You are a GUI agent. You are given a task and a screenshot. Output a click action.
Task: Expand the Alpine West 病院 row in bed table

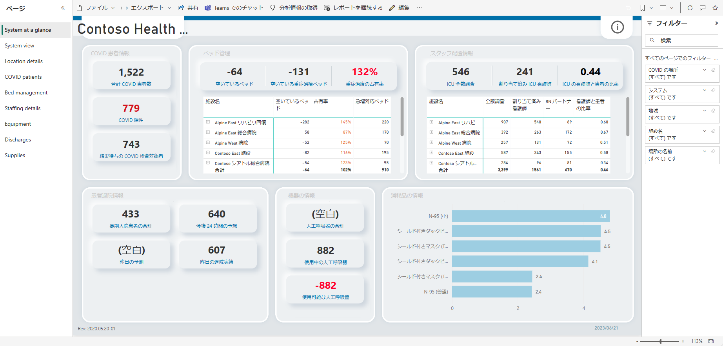click(x=208, y=142)
